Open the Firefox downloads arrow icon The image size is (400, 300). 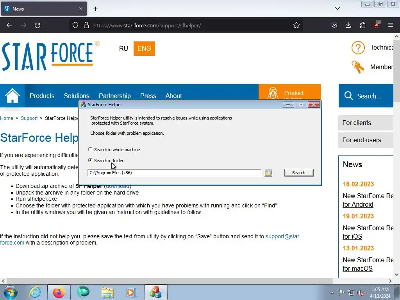pos(348,25)
